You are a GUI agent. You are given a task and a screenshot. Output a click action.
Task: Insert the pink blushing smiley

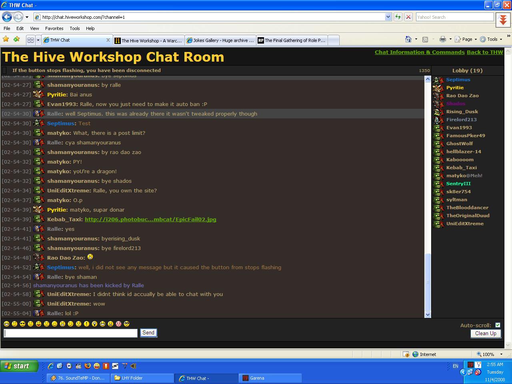(118, 324)
